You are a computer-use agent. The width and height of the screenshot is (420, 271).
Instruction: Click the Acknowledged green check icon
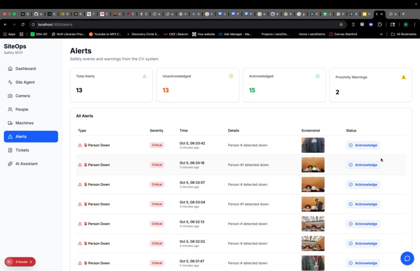(x=317, y=76)
